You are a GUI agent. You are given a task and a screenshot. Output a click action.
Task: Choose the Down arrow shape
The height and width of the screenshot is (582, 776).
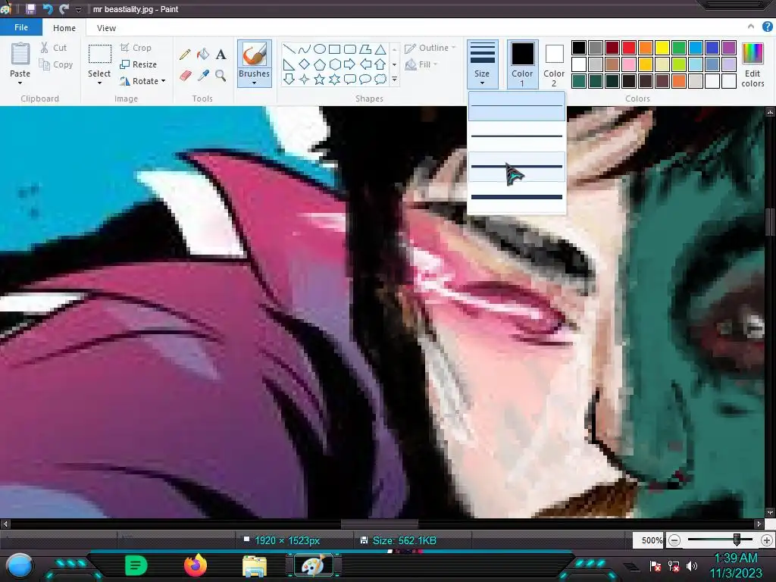pos(289,79)
